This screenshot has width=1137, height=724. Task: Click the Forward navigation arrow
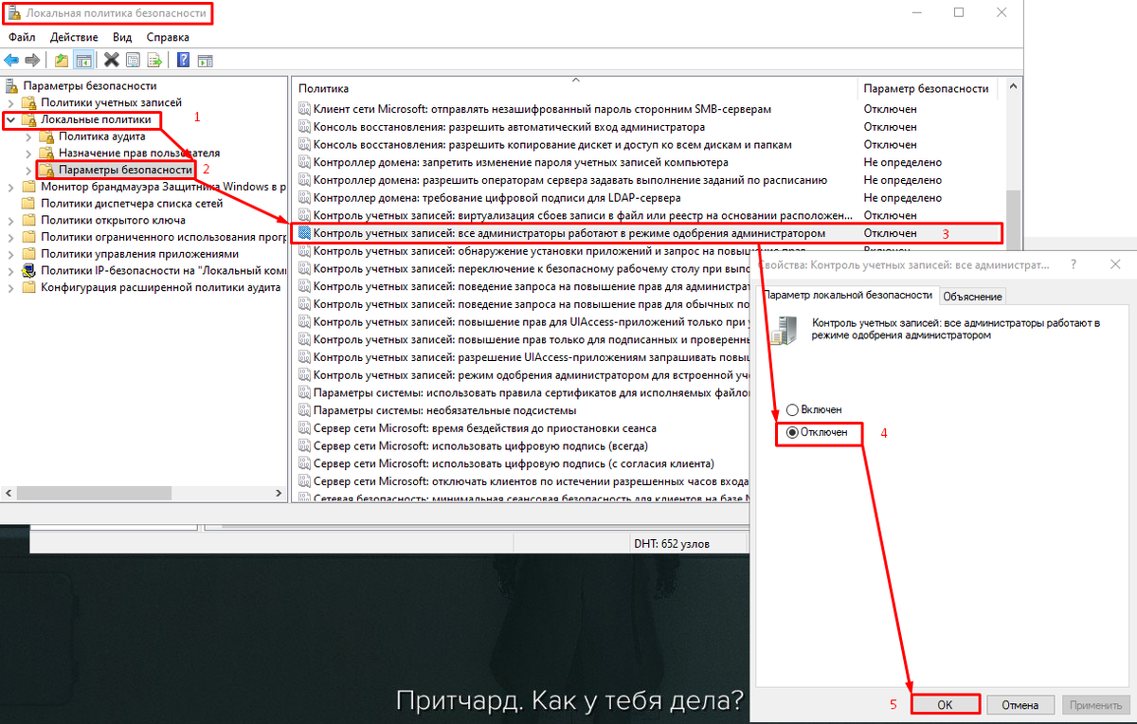(32, 59)
